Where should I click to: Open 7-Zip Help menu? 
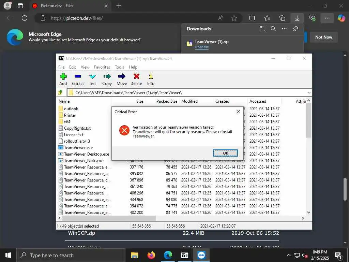tap(133, 67)
